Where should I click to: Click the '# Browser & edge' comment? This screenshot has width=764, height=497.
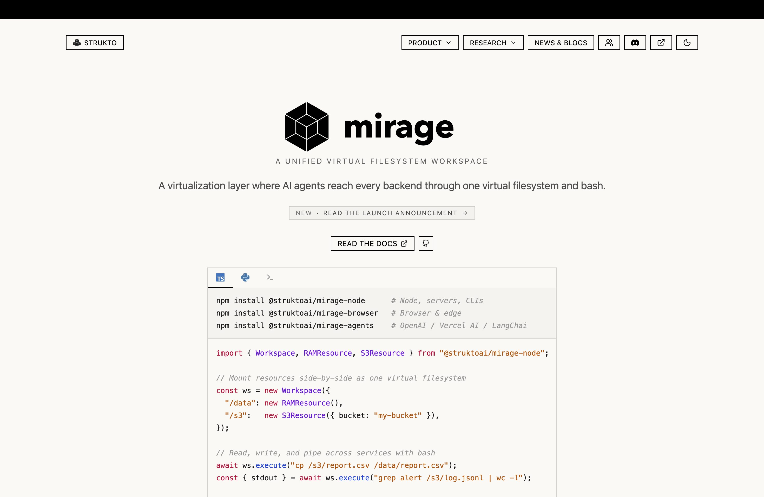click(426, 313)
